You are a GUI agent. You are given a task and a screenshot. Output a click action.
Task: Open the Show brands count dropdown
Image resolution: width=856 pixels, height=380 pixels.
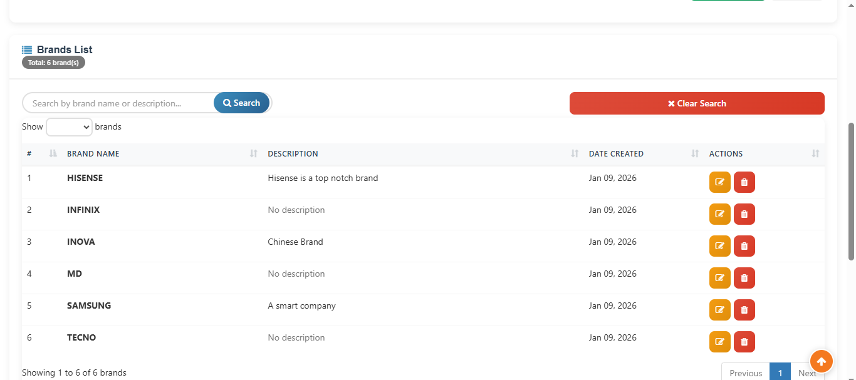point(69,127)
